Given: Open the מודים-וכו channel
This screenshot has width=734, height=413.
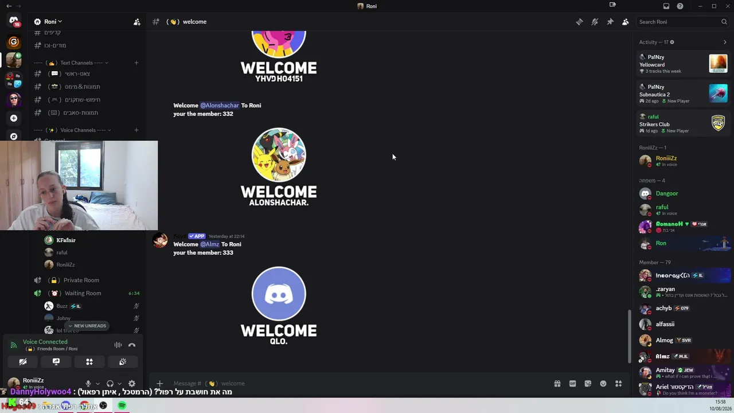Looking at the screenshot, I should [86, 45].
